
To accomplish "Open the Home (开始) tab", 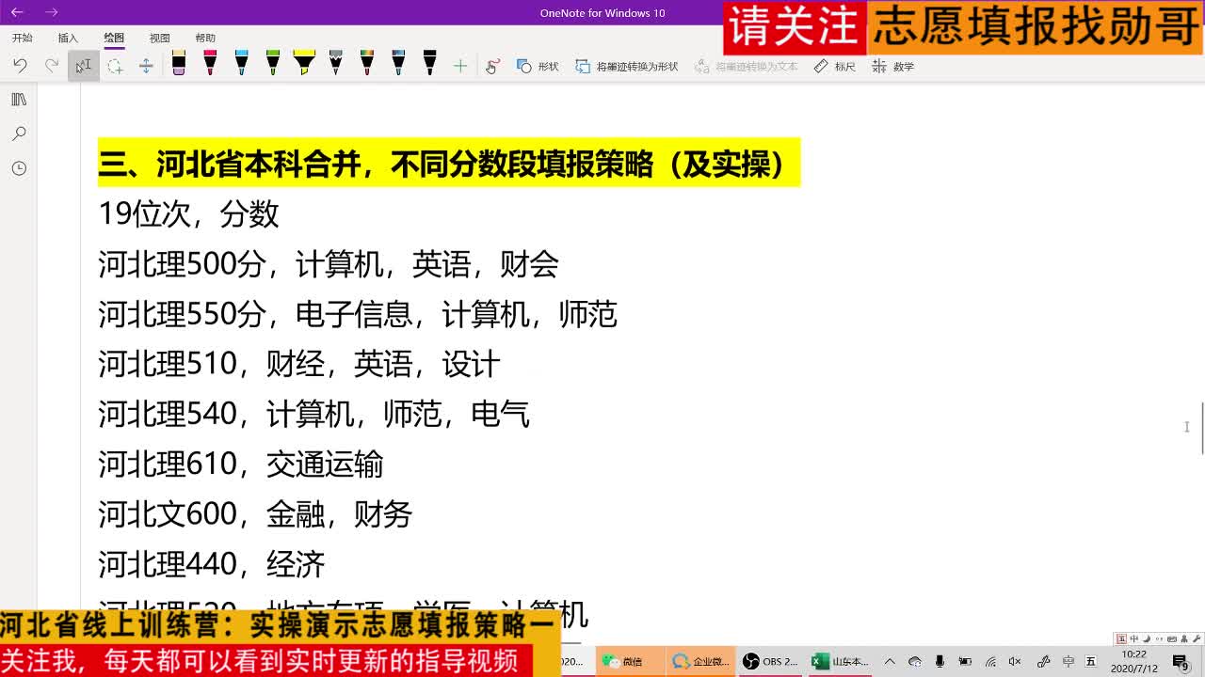I will pos(23,38).
